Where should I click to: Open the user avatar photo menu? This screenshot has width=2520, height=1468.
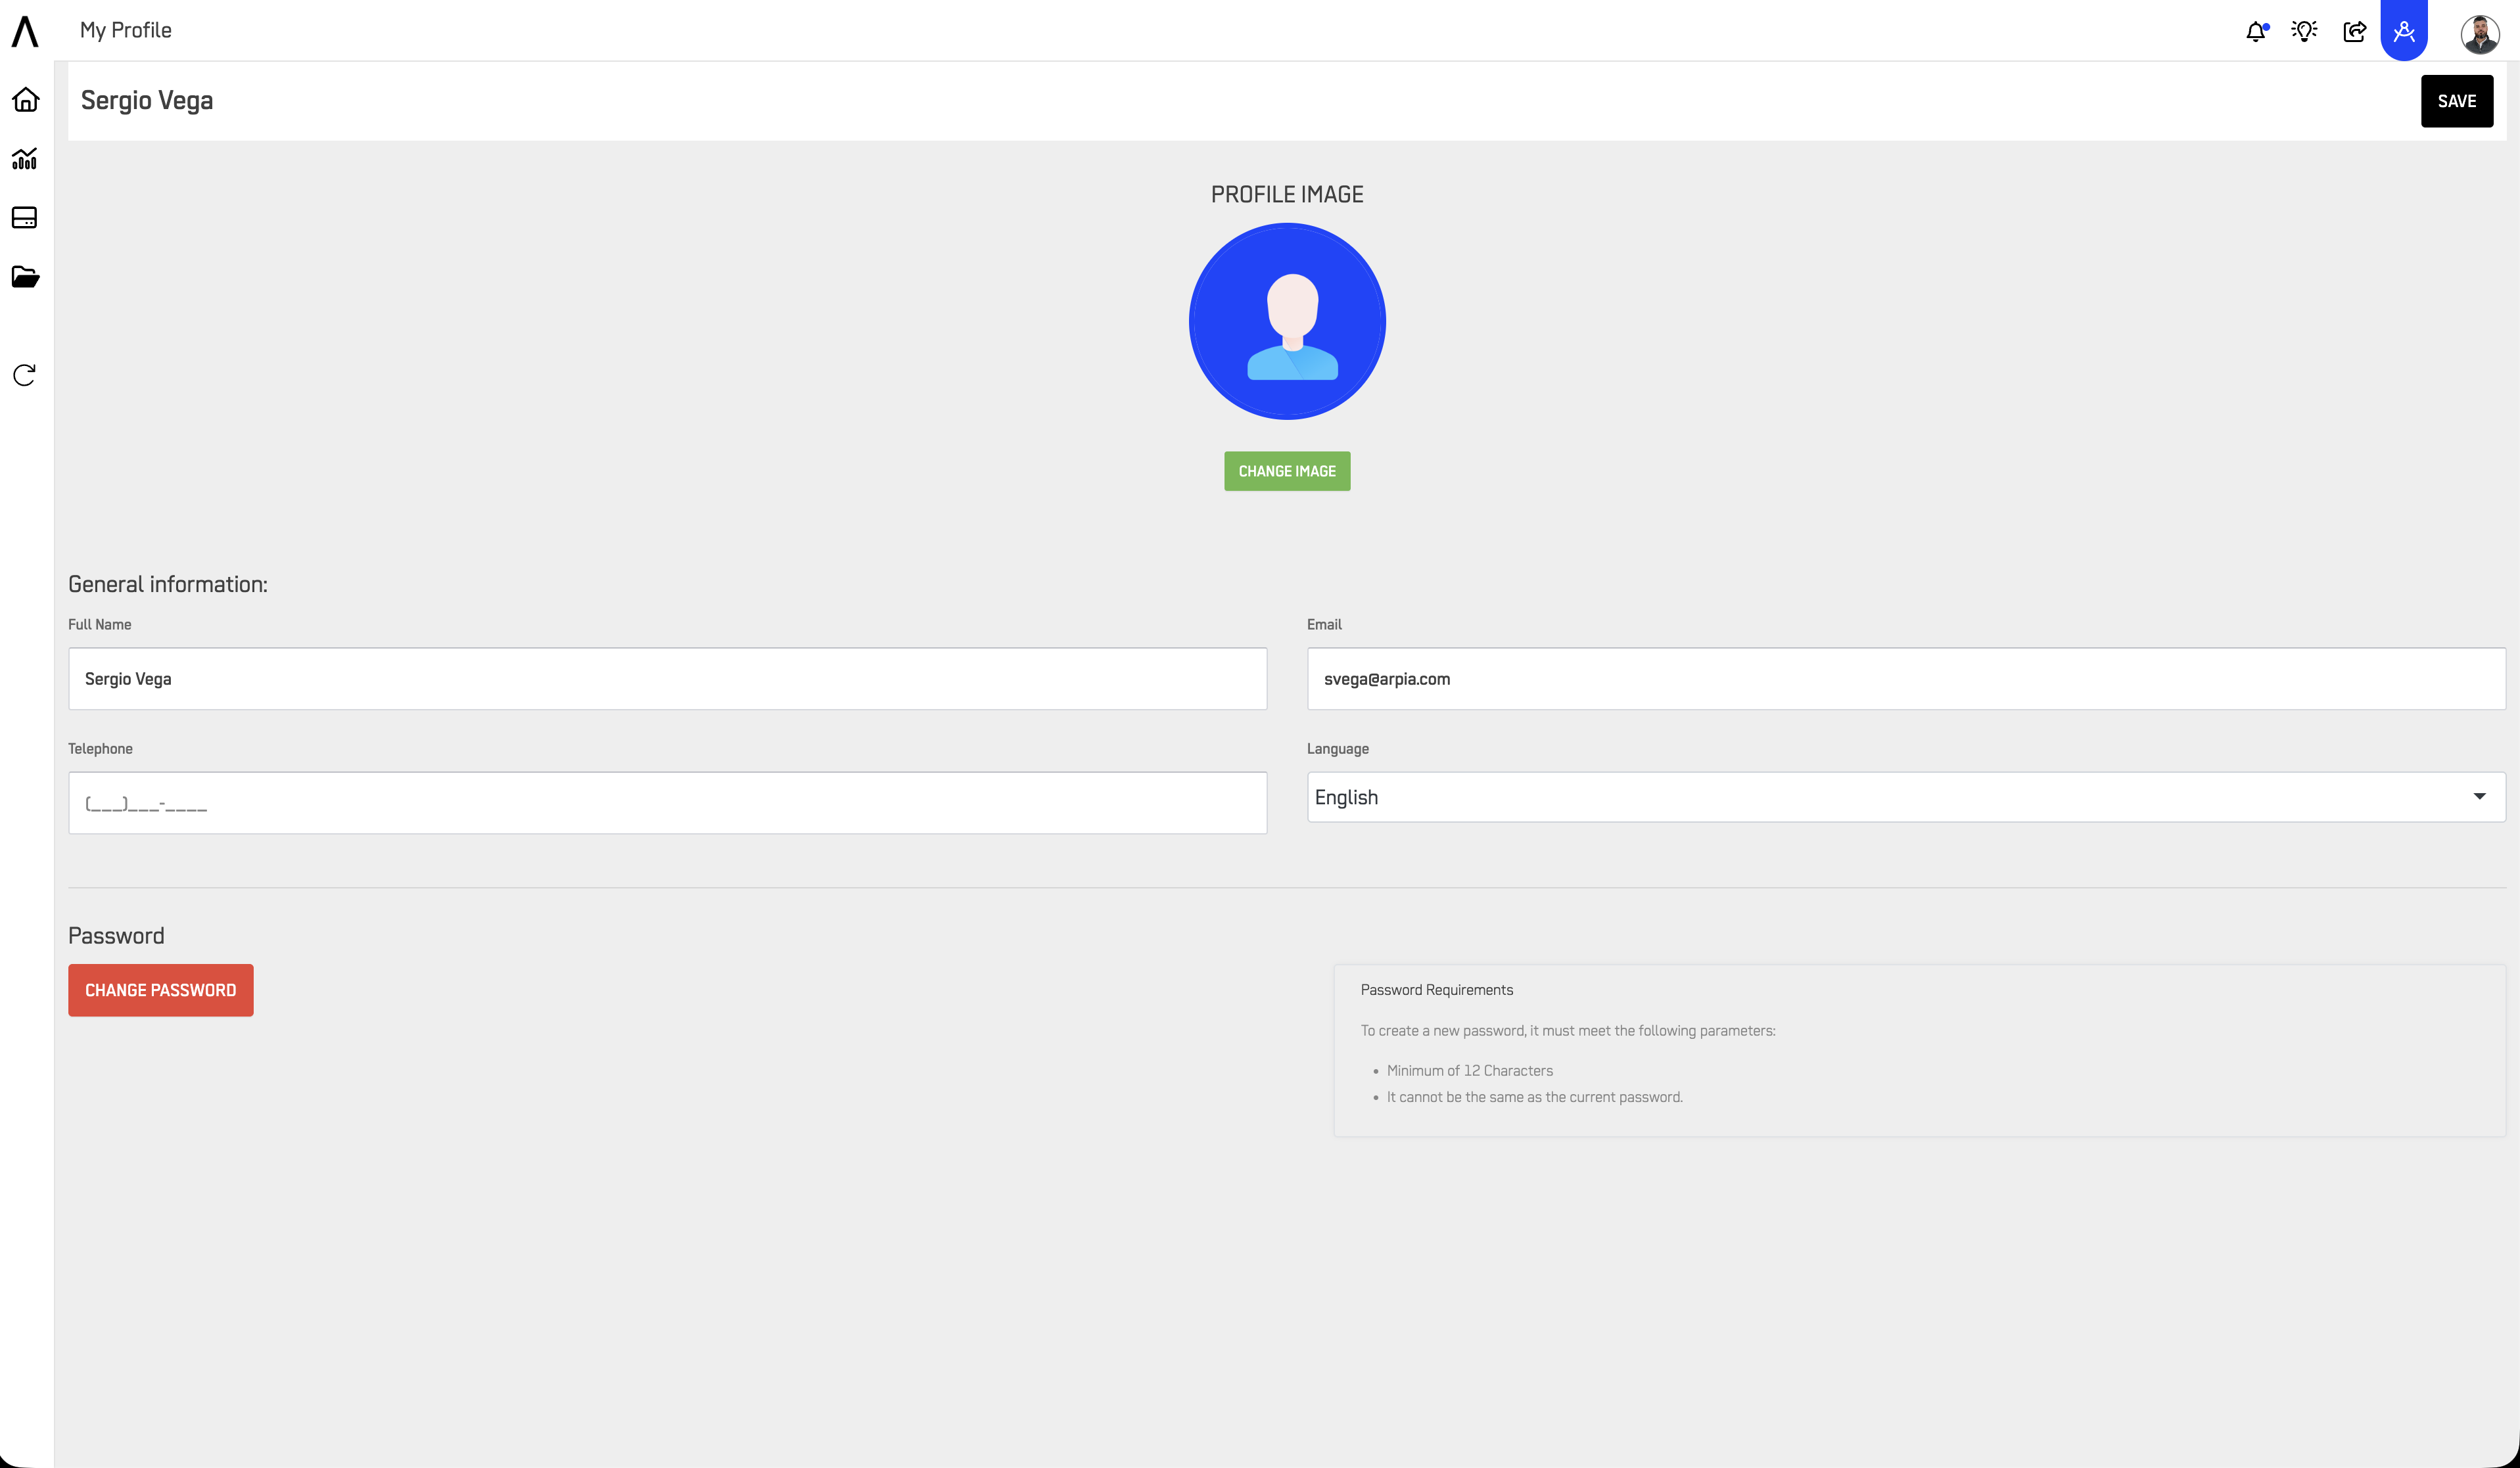2479,33
